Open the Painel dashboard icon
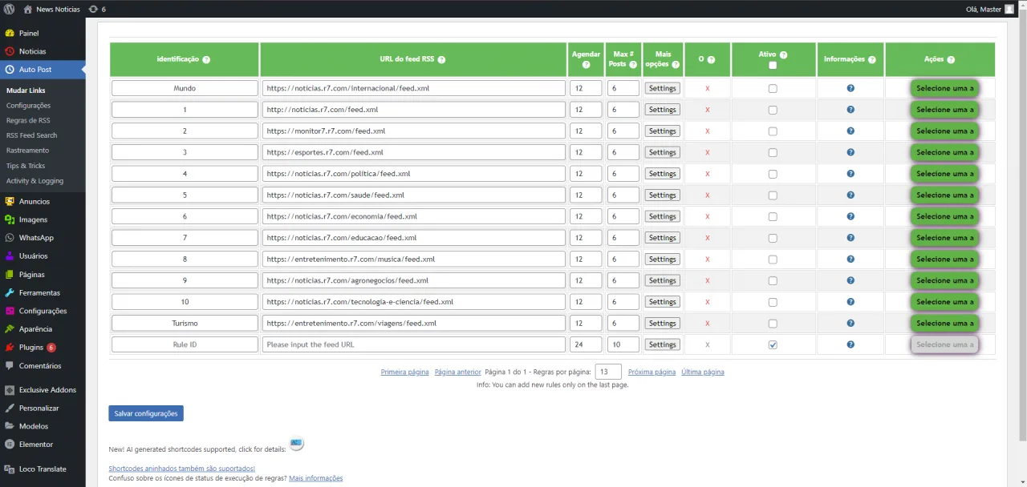Image resolution: width=1027 pixels, height=487 pixels. click(x=10, y=34)
